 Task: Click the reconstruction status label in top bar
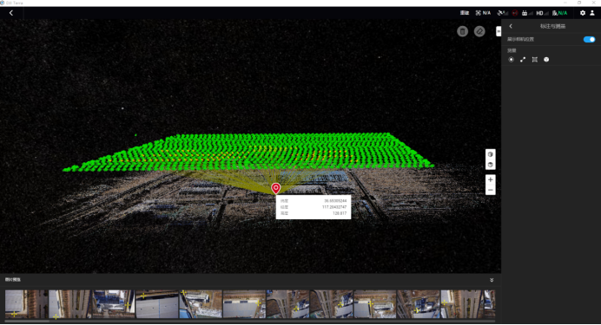pyautogui.click(x=465, y=13)
